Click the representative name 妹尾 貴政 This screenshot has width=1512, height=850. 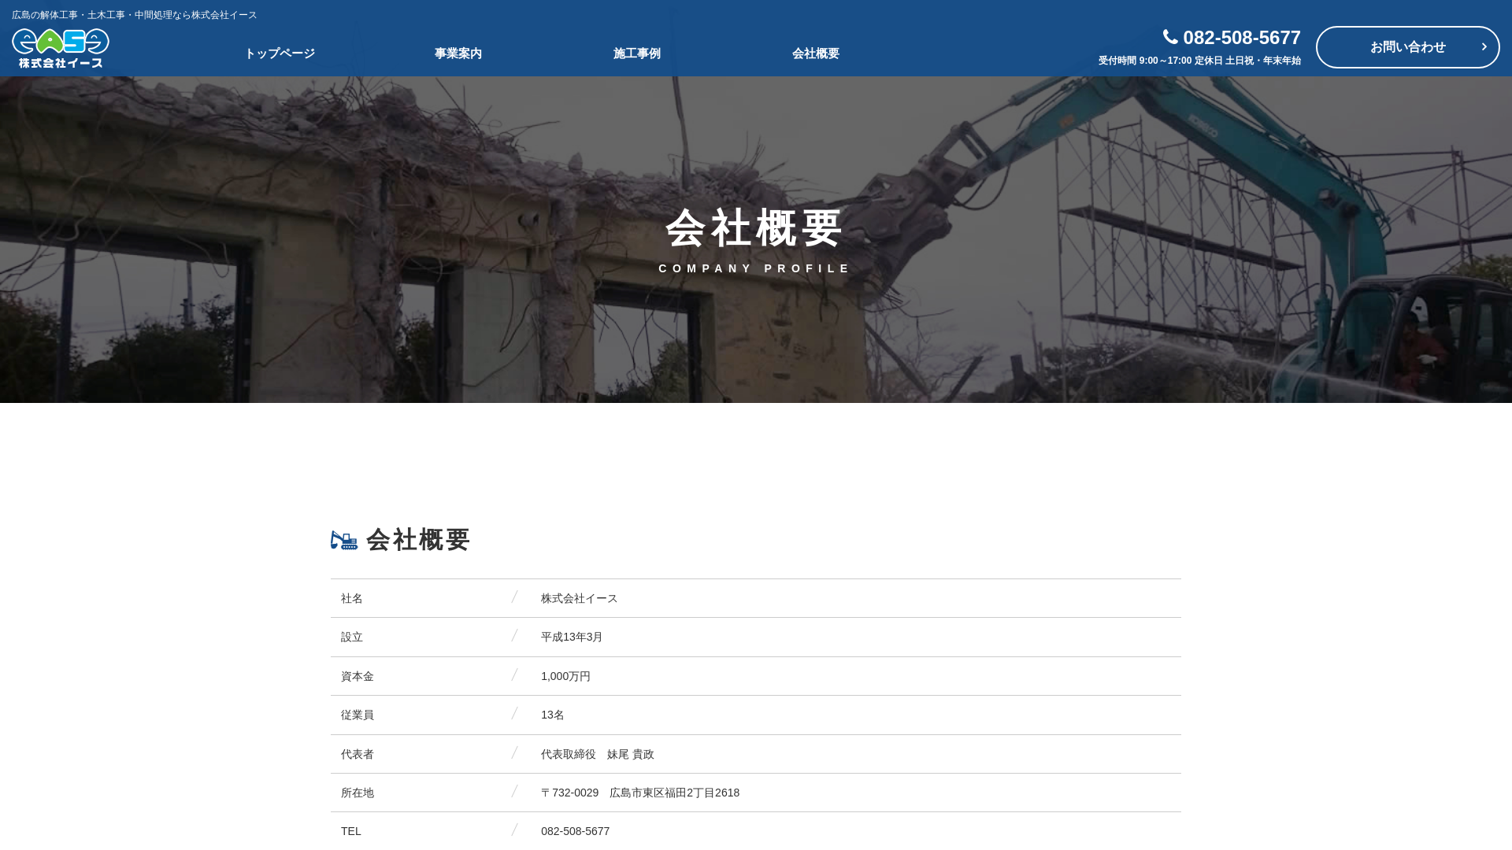630,754
